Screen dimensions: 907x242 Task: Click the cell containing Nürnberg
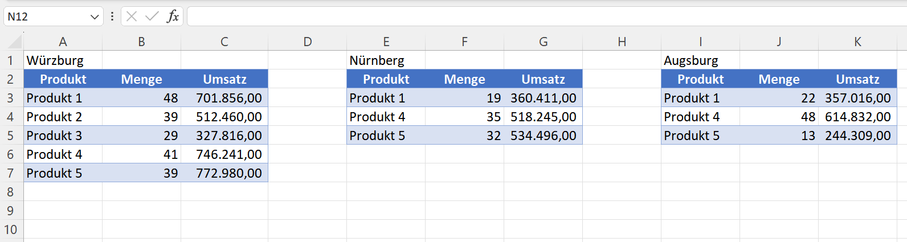[x=386, y=60]
